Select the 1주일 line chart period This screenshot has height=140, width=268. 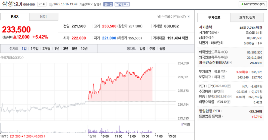(35, 48)
